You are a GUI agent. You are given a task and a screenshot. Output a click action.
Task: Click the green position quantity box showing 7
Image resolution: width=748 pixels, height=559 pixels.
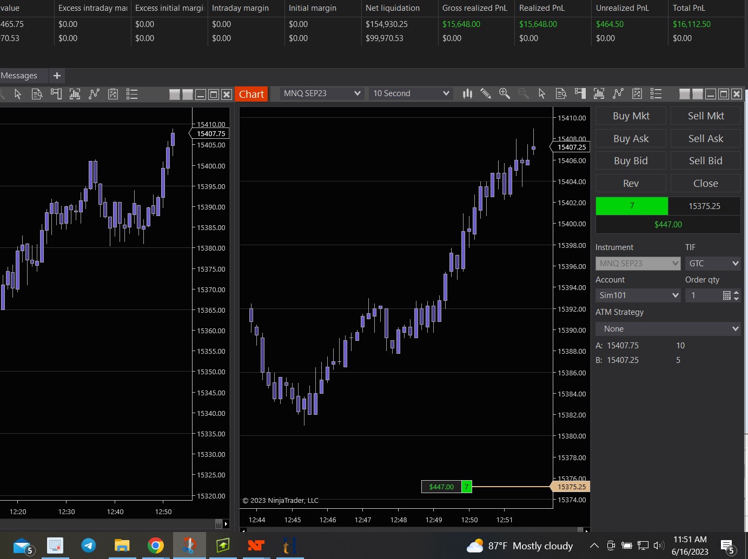632,206
